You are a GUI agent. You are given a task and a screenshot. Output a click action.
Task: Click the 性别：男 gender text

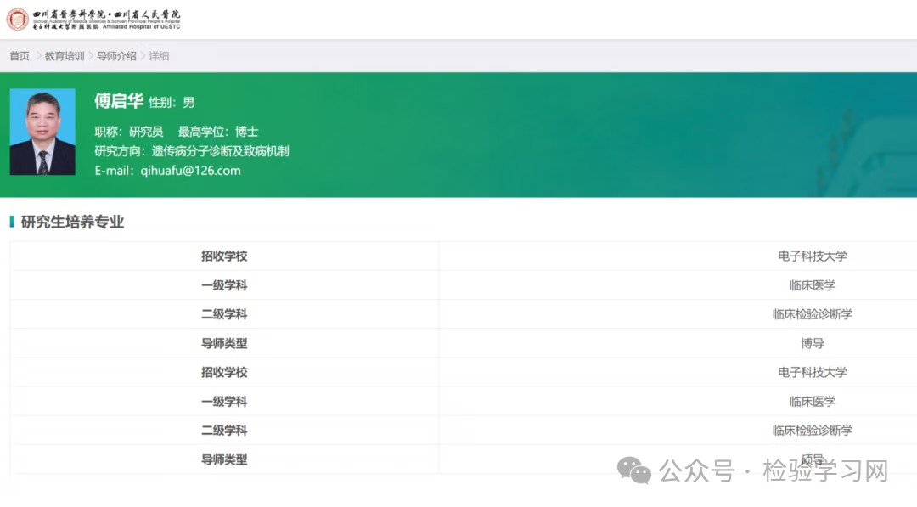172,103
